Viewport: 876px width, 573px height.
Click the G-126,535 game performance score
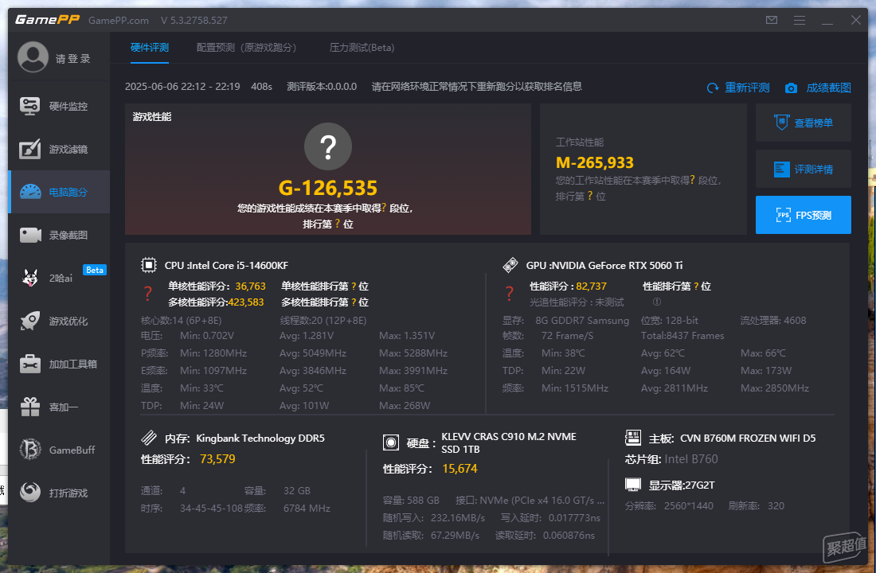[328, 188]
